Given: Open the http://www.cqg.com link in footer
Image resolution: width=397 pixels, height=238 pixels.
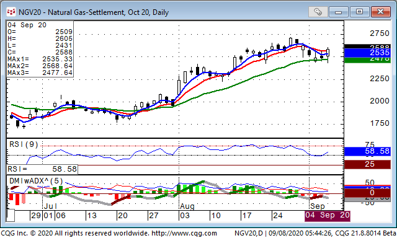Looking at the screenshot, I should pyautogui.click(x=184, y=233).
